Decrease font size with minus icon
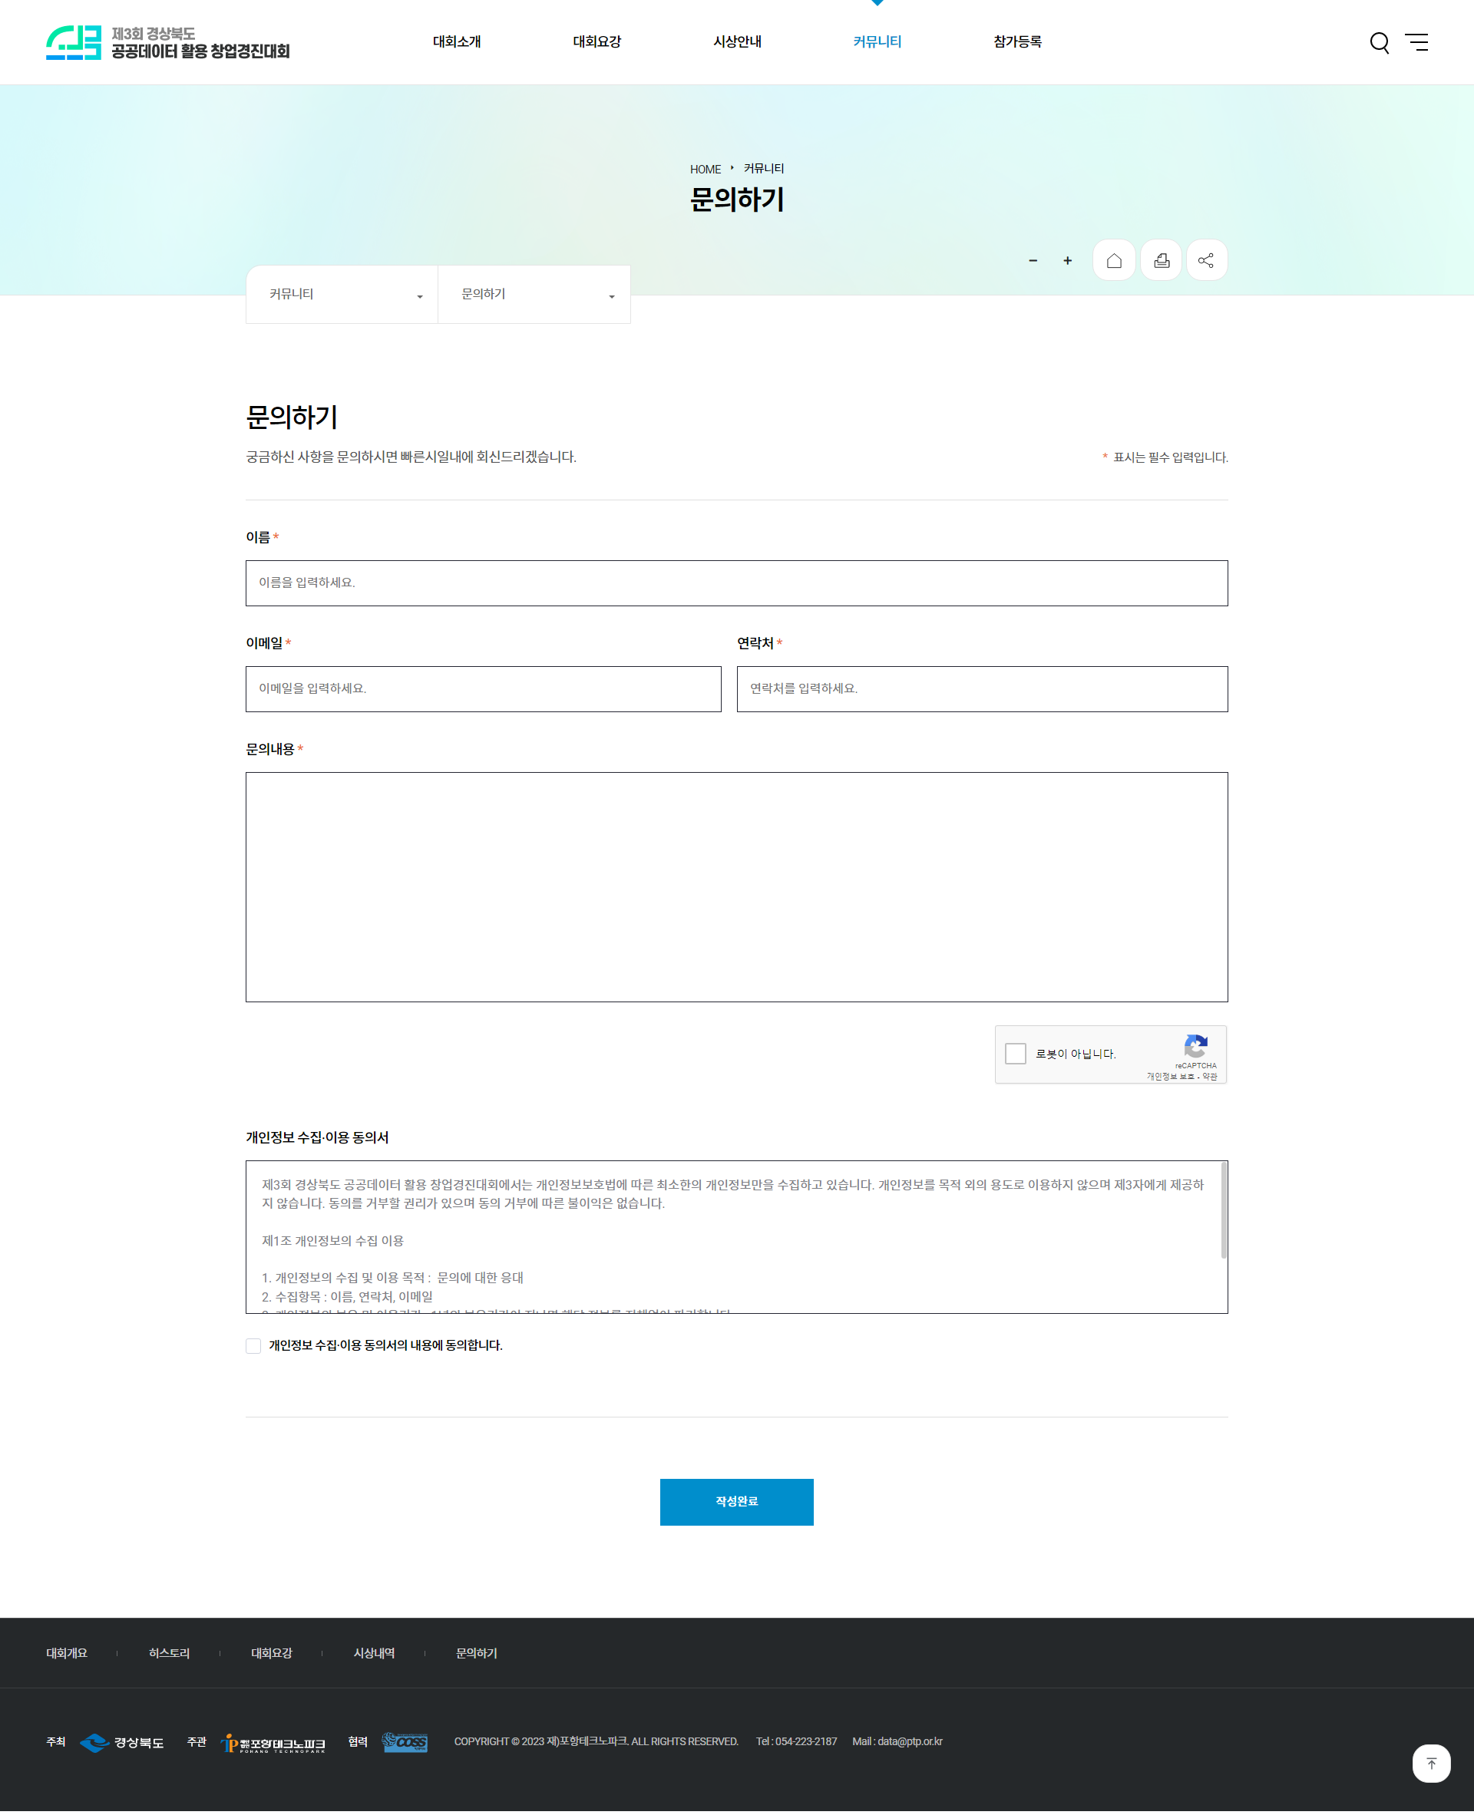The width and height of the screenshot is (1474, 1815). [1033, 261]
